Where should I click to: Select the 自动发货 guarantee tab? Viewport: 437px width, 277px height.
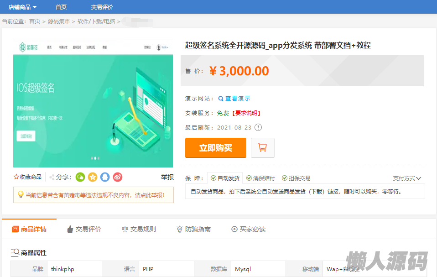tap(225, 178)
